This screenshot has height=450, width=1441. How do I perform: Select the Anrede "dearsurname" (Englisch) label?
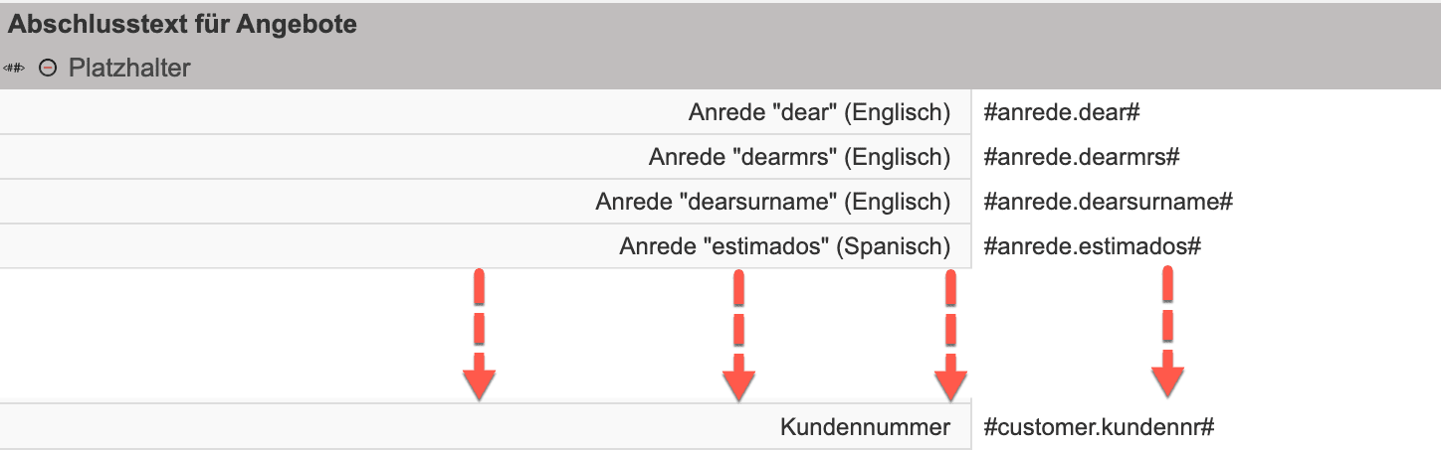pyautogui.click(x=773, y=202)
